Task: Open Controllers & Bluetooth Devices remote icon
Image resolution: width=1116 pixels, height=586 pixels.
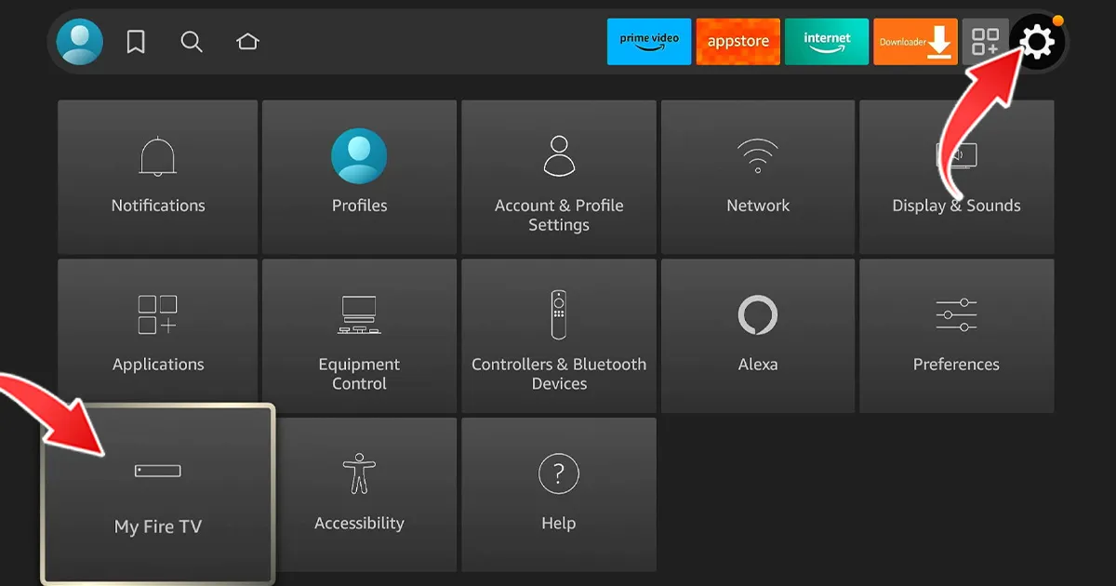Action: [x=558, y=335]
